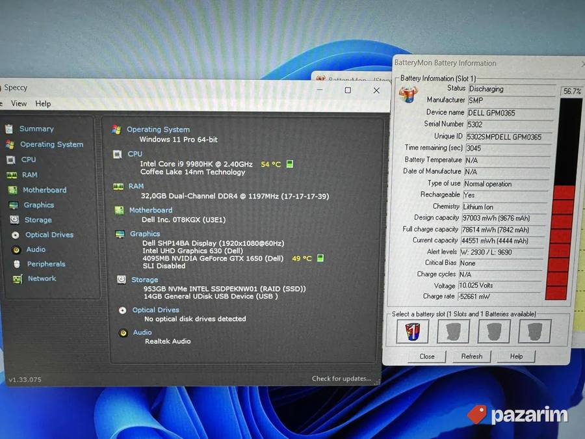Click Realtek Audio text line
The width and height of the screenshot is (585, 439).
tap(168, 341)
